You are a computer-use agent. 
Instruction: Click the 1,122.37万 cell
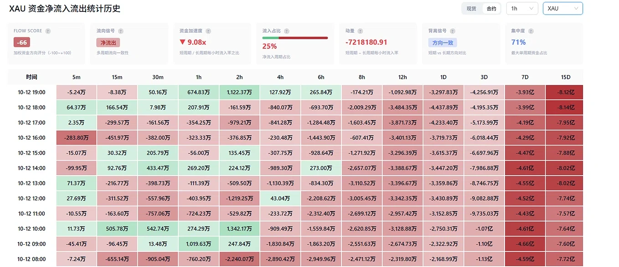(x=240, y=92)
